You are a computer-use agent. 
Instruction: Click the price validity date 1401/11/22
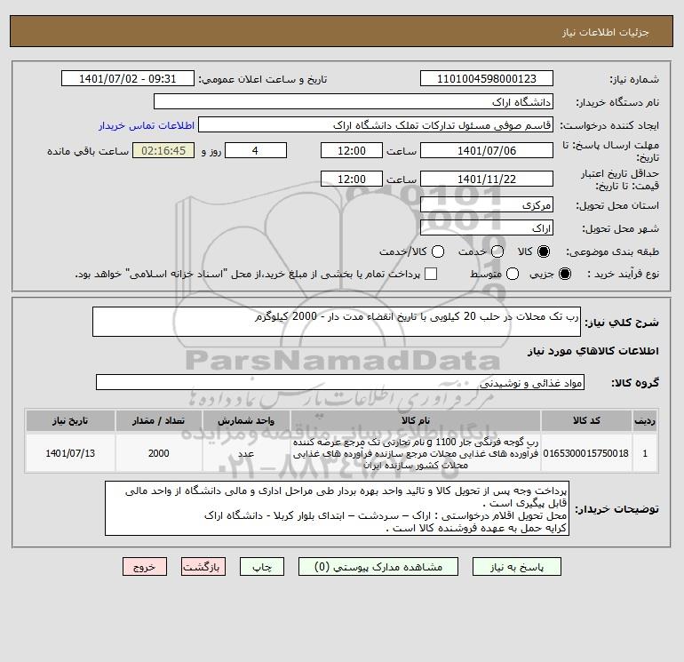(487, 179)
